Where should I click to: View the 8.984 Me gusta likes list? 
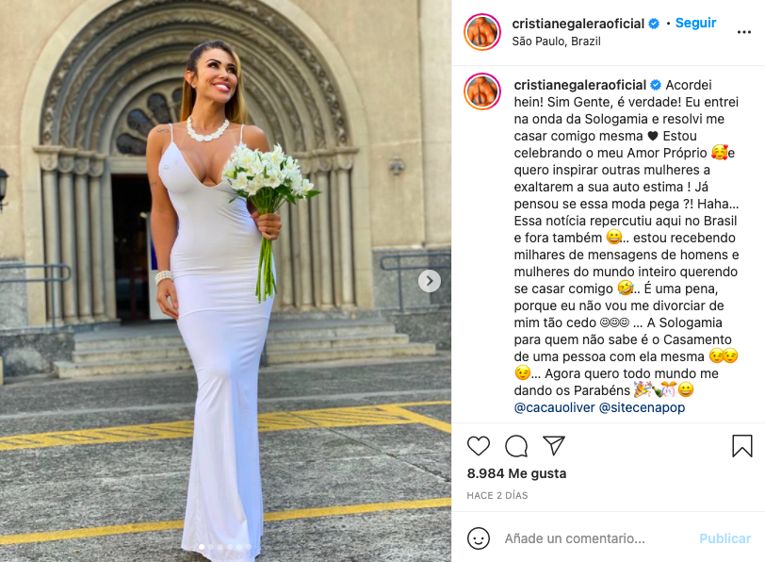coord(516,473)
